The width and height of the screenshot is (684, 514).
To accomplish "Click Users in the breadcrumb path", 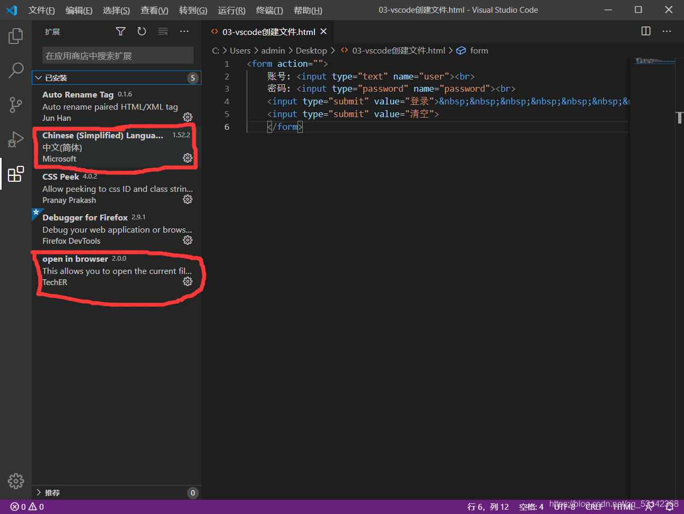I will tap(240, 50).
